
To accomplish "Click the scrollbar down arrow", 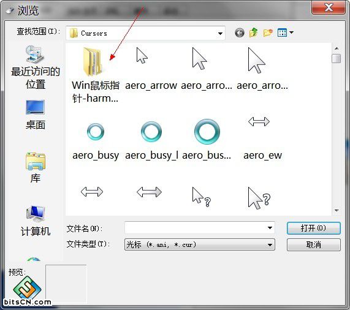I will pos(337,210).
